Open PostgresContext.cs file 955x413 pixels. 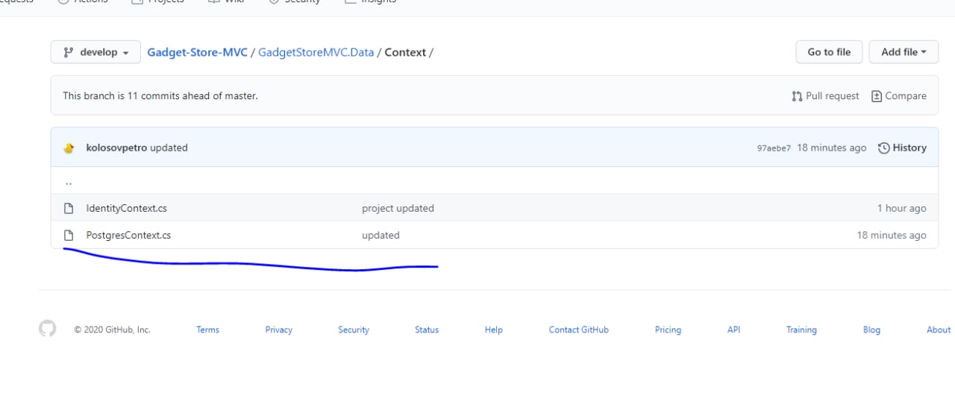(128, 235)
